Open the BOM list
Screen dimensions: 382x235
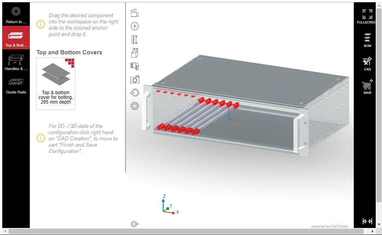[367, 39]
